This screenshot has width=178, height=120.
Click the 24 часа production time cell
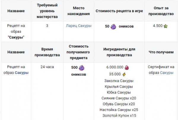[x=47, y=67]
